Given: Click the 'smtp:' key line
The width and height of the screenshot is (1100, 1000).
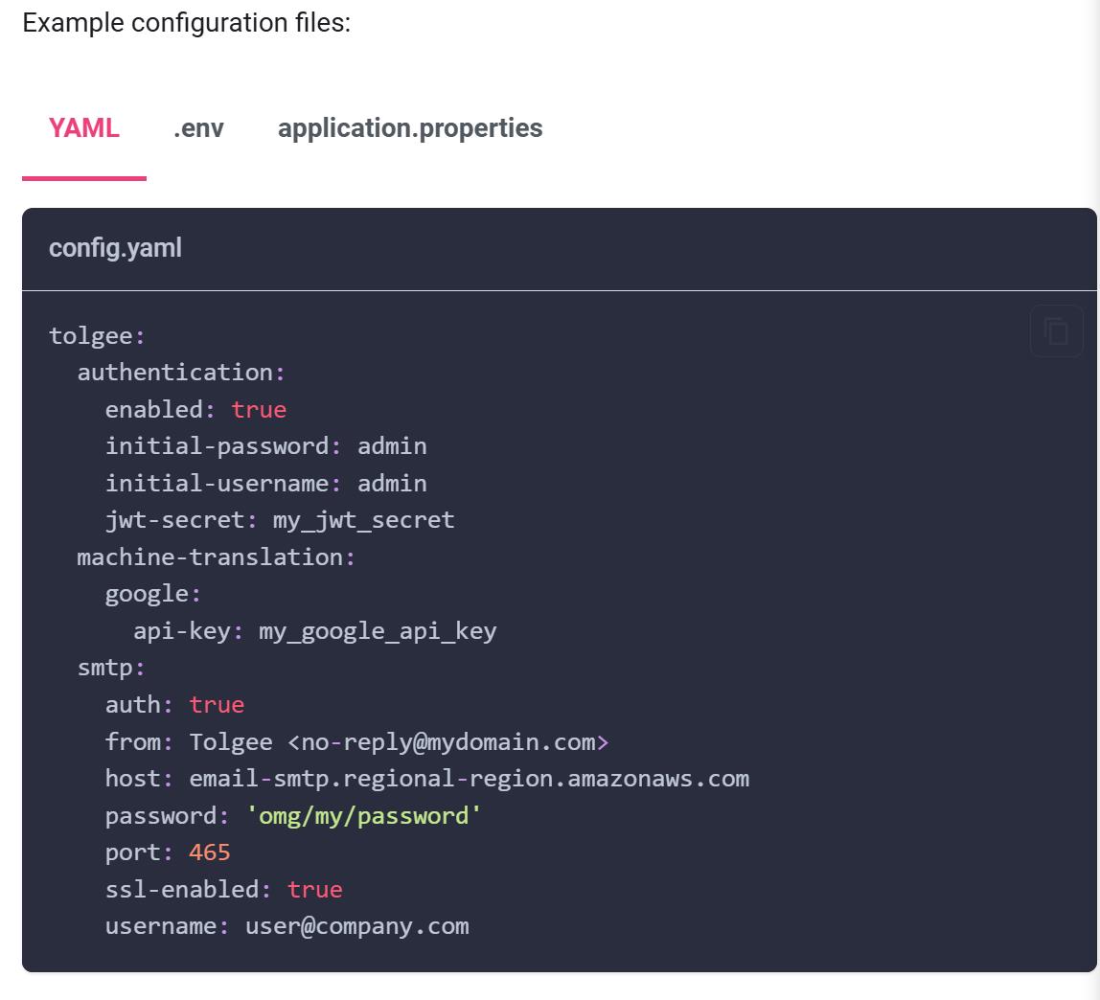Looking at the screenshot, I should click(111, 668).
